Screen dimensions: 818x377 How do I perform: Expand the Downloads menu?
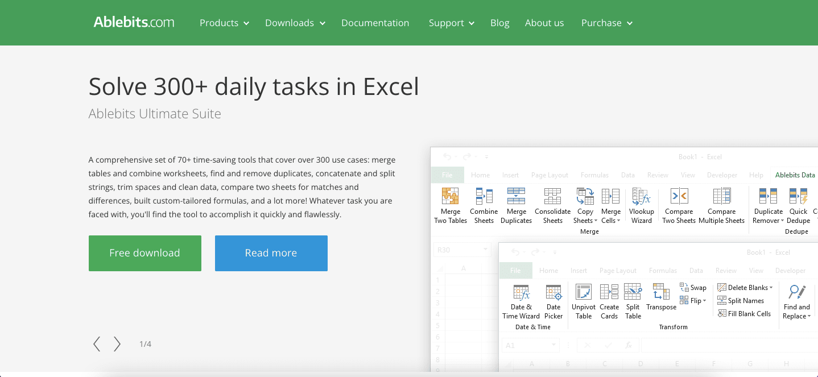pyautogui.click(x=295, y=23)
